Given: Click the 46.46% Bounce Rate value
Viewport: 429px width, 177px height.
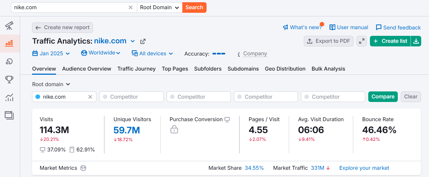Looking at the screenshot, I should tap(379, 130).
